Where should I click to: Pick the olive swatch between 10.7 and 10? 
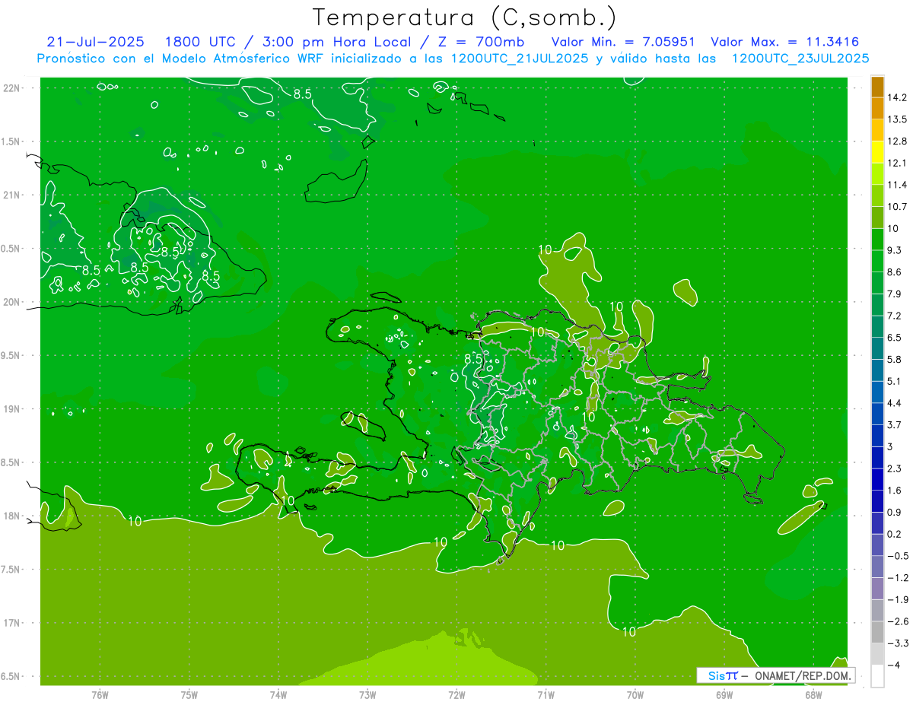pos(877,218)
